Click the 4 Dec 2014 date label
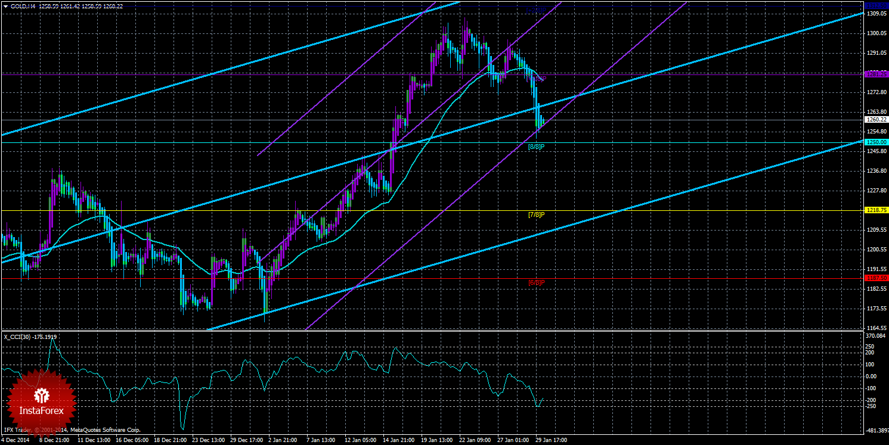Image resolution: width=889 pixels, height=445 pixels. coord(15,440)
